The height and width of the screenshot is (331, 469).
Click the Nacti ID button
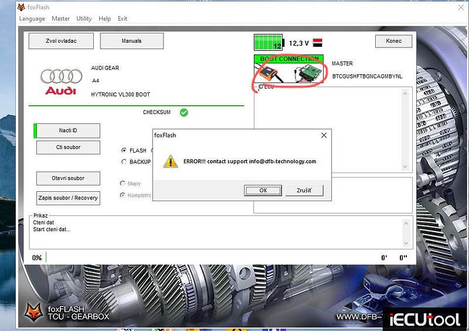68,130
